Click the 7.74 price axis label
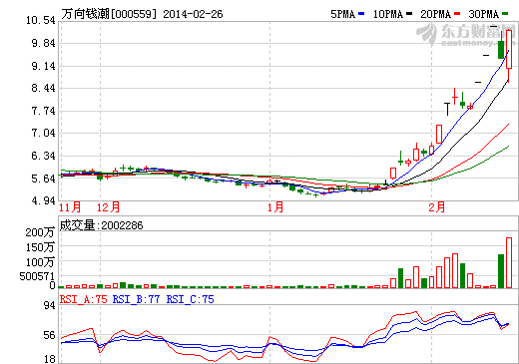Viewport: 519px width, 364px height. (x=43, y=111)
